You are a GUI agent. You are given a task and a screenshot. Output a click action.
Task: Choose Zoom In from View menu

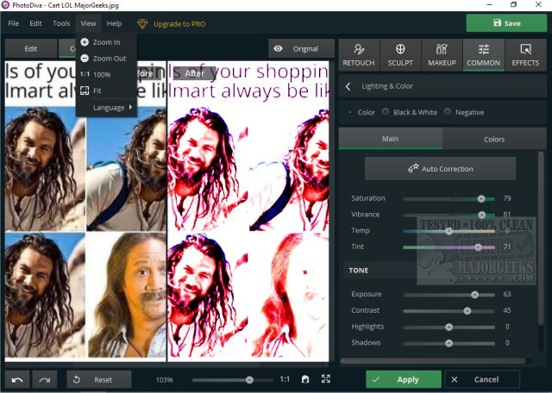[x=105, y=41]
